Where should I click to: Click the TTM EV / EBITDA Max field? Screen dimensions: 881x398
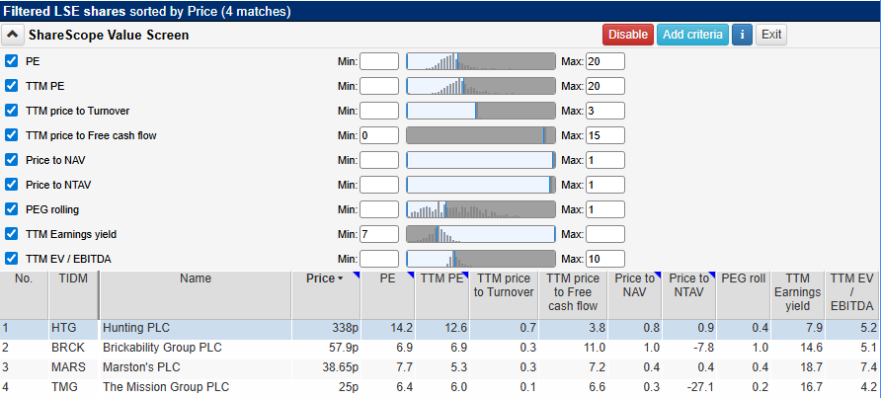coord(605,259)
